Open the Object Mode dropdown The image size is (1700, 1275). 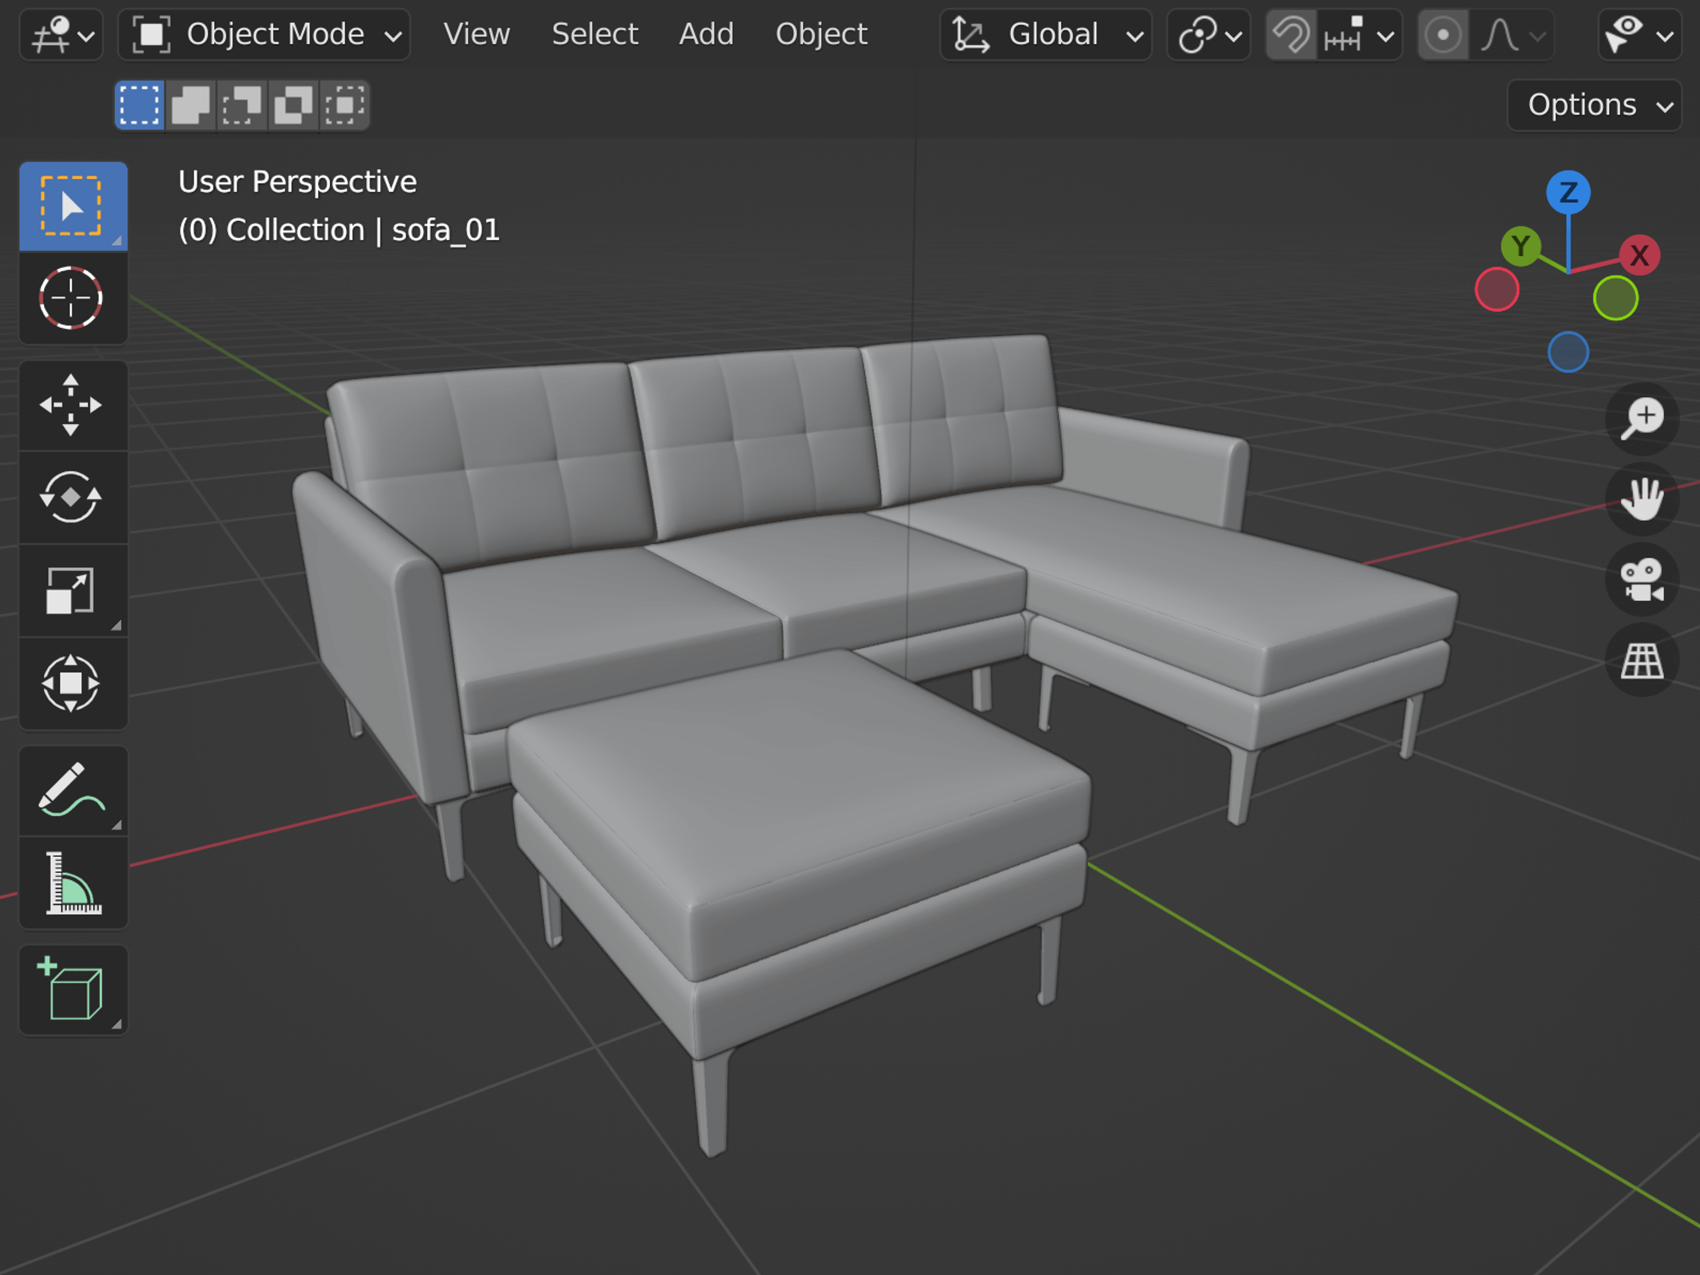coord(265,35)
